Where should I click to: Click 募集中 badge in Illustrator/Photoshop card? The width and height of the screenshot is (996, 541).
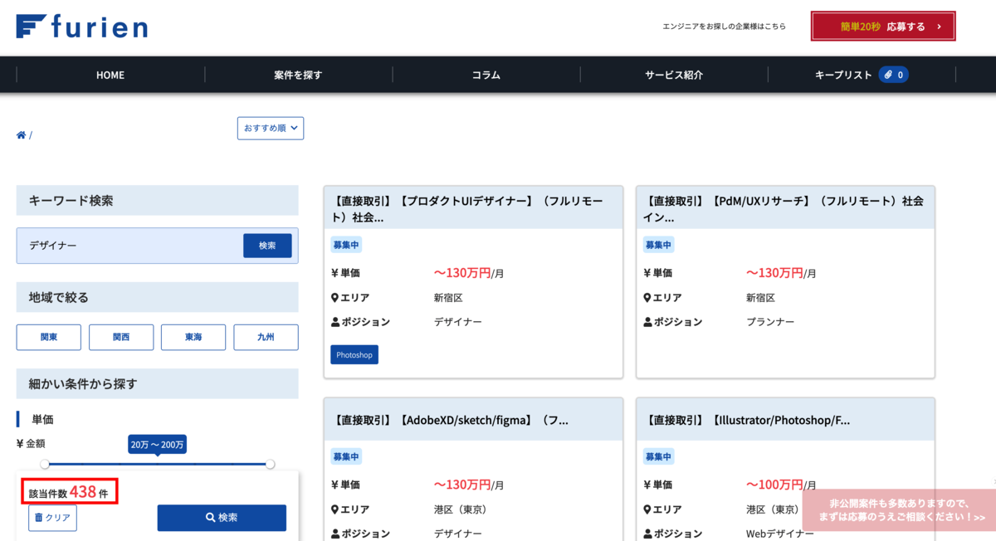click(x=658, y=456)
